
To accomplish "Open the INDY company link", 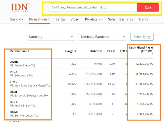I will tap(14, 102).
